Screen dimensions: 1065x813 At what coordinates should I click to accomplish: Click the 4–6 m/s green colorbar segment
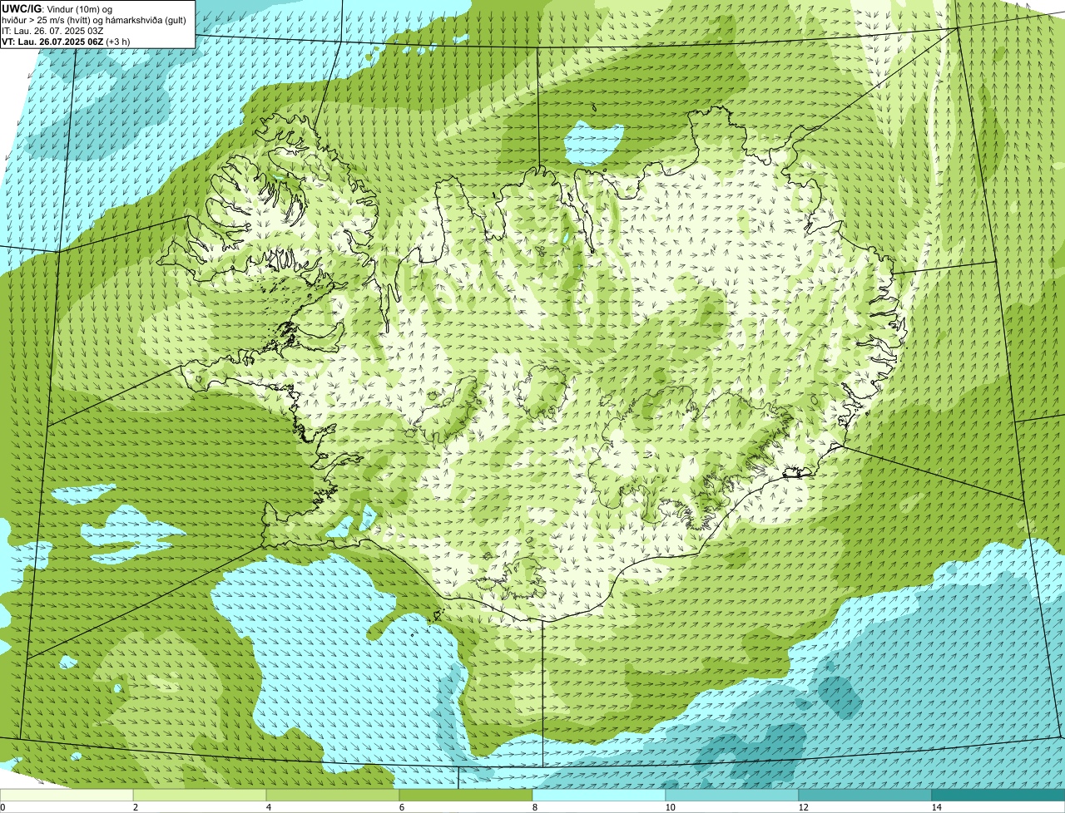tap(333, 796)
